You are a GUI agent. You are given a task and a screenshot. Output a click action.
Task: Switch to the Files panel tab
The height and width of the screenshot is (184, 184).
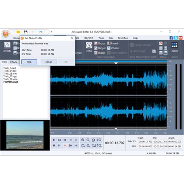(x=4, y=62)
